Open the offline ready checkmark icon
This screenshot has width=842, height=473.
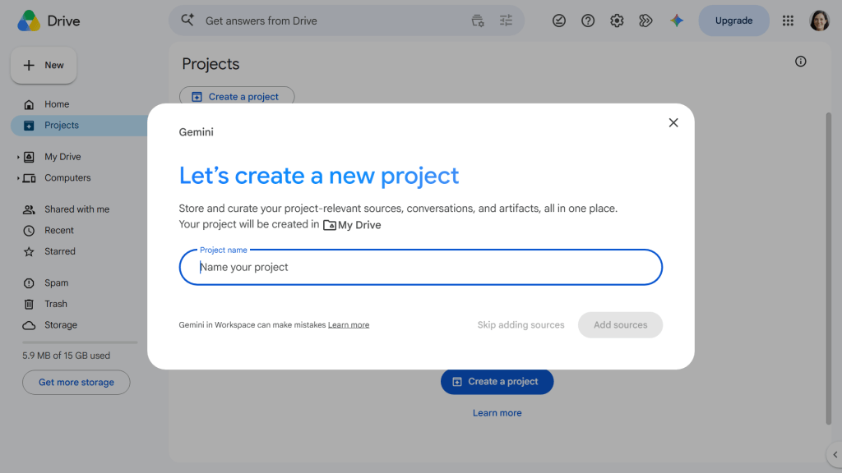[x=559, y=21]
